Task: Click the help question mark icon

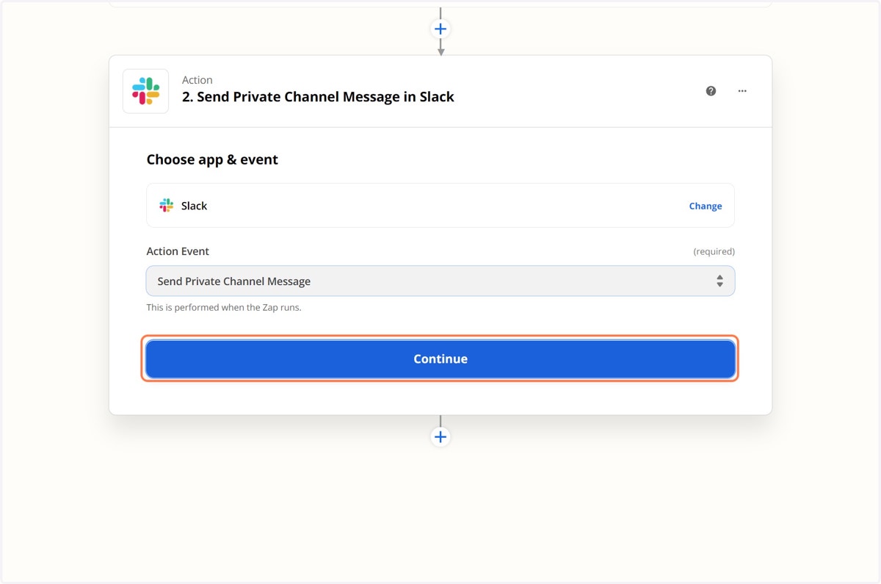Action: tap(711, 91)
